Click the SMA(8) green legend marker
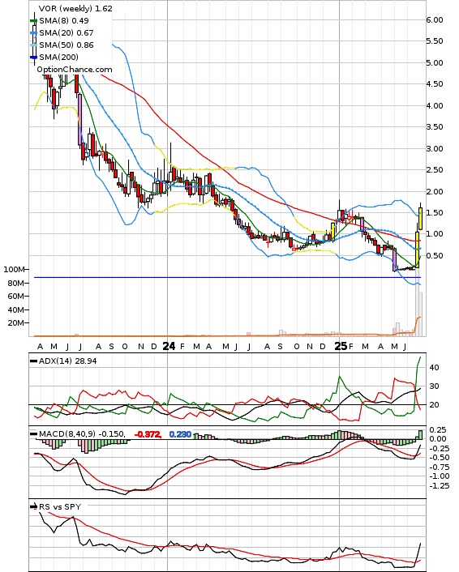 tap(33, 21)
